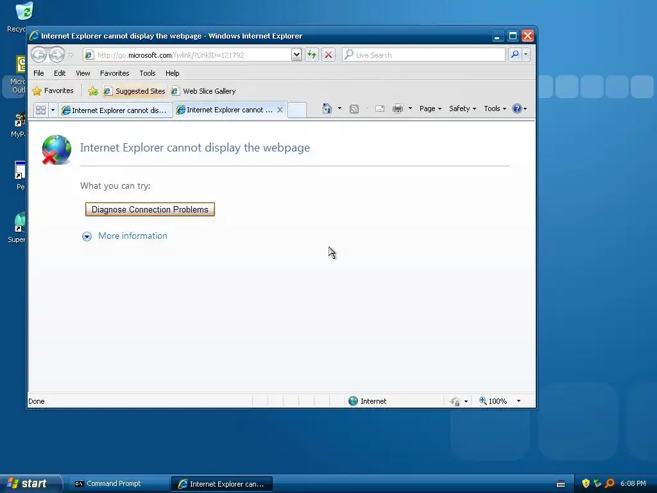
Task: Open the Page command bar menu
Action: click(x=431, y=108)
